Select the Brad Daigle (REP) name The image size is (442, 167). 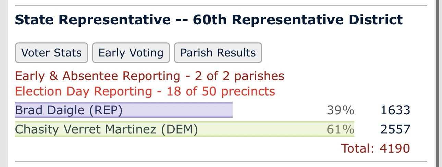(69, 110)
